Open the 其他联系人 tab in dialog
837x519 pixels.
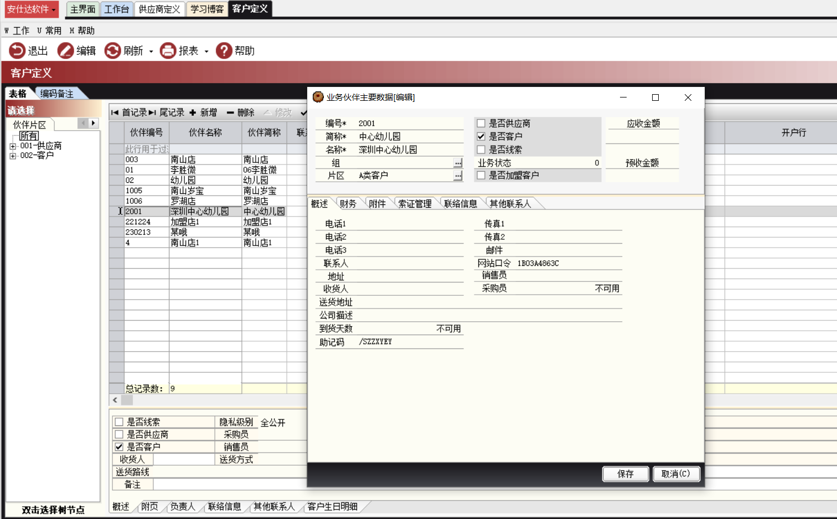tap(510, 204)
